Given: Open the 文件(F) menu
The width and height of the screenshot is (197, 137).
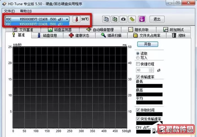Looking at the screenshot, I should click(x=9, y=11).
